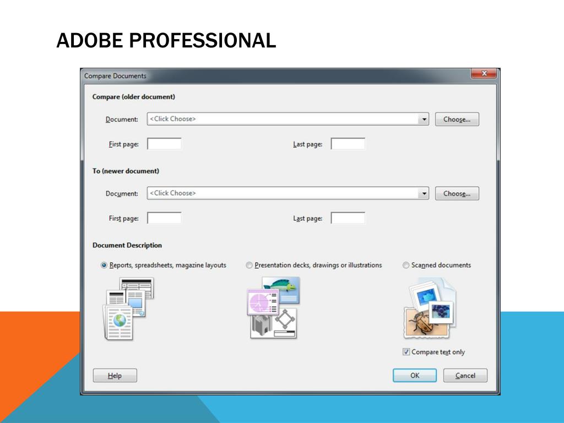This screenshot has height=423, width=564.
Task: Click the reports and spreadsheets illustration icon
Action: [129, 308]
